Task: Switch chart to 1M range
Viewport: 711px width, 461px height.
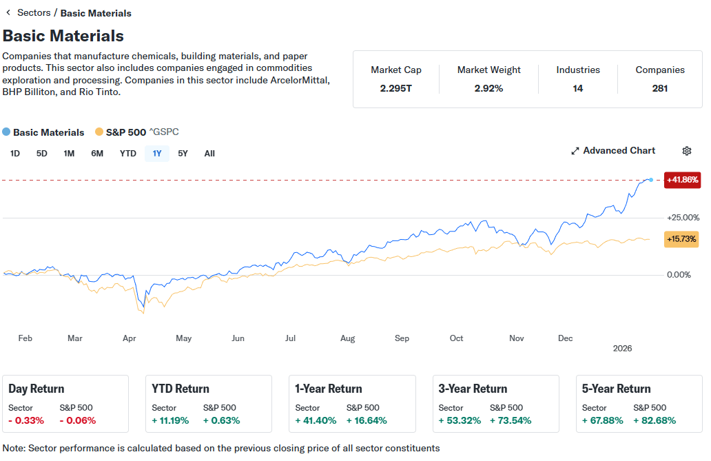Action: click(x=69, y=154)
